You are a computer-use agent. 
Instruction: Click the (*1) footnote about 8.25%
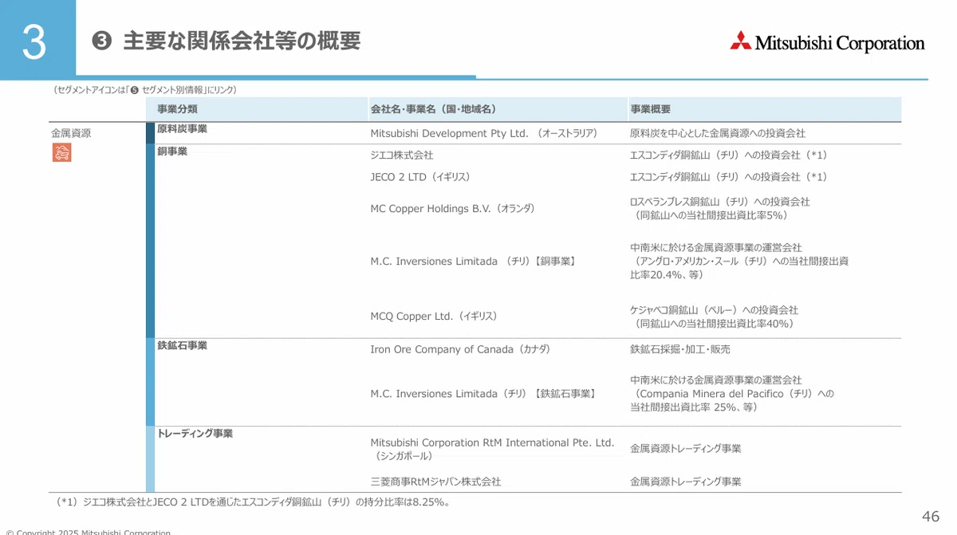click(x=254, y=502)
